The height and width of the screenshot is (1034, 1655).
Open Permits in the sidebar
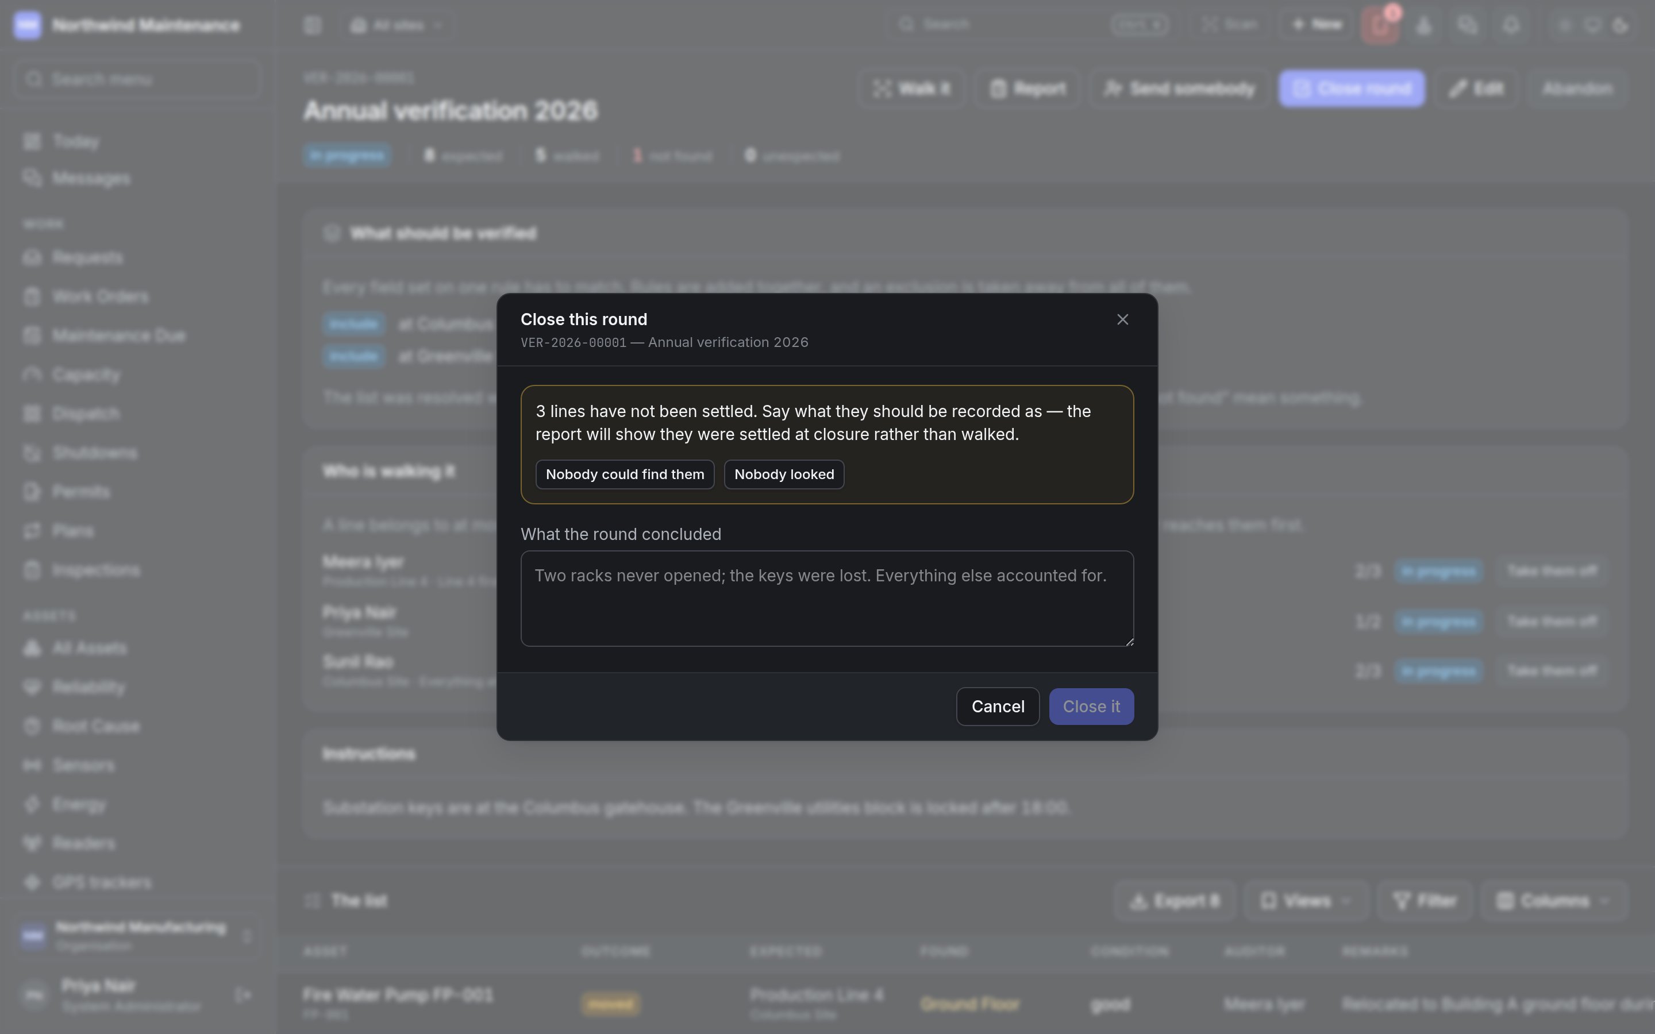coord(137,492)
